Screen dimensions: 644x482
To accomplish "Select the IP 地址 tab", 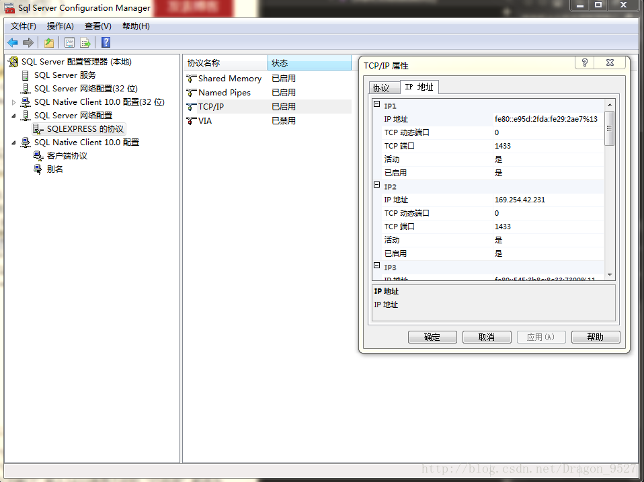I will click(x=419, y=87).
